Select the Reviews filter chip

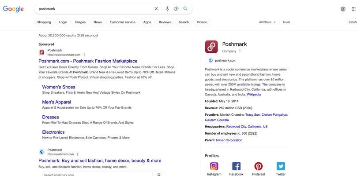point(165,22)
